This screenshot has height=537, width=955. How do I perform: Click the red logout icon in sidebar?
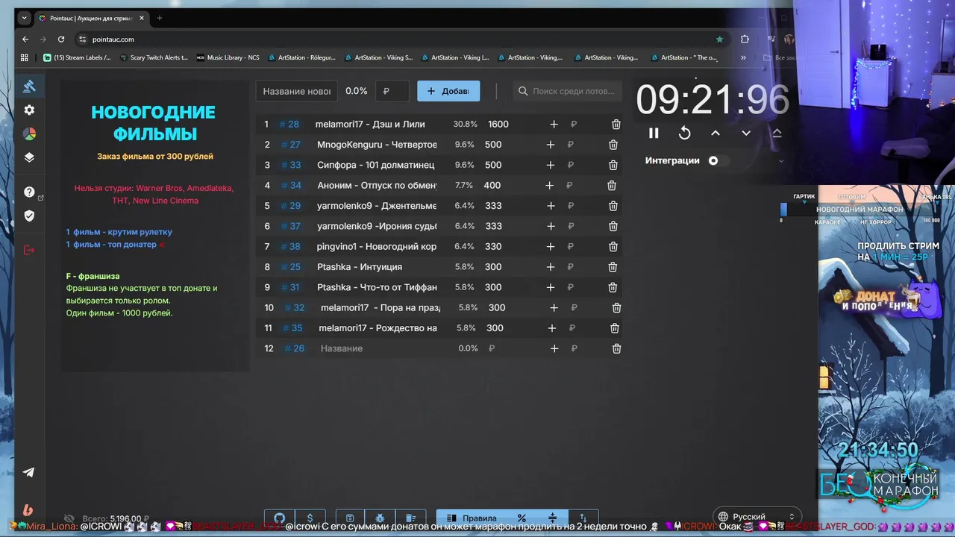coord(29,250)
